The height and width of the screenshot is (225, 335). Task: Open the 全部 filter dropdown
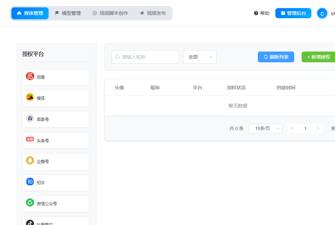pos(200,57)
